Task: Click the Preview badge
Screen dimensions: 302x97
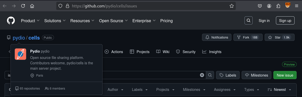Action: 289,65
